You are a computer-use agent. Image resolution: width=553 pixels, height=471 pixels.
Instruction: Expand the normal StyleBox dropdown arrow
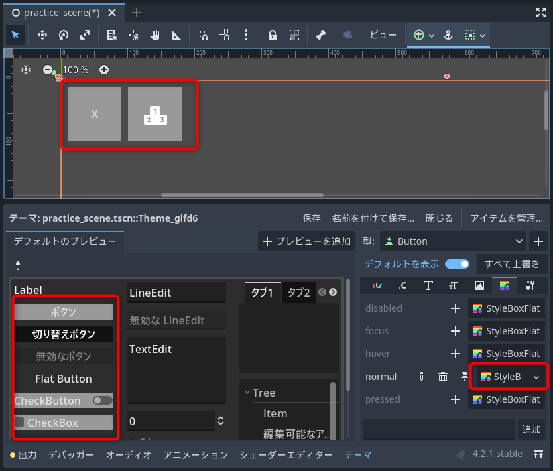tap(536, 377)
